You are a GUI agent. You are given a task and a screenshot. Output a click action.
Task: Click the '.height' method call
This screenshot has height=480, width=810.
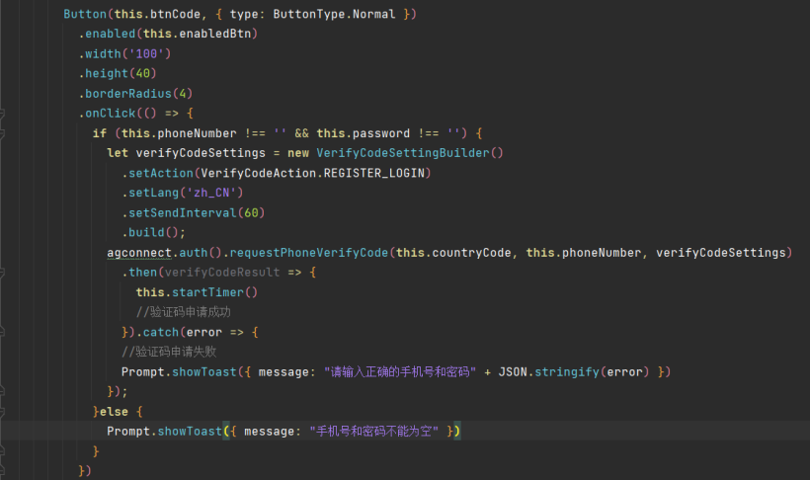click(104, 73)
